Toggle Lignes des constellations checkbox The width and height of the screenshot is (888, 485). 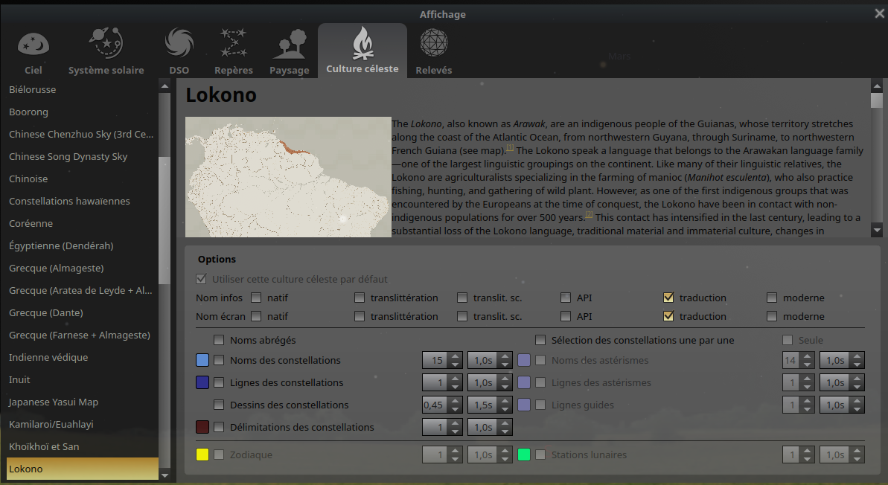coord(219,383)
